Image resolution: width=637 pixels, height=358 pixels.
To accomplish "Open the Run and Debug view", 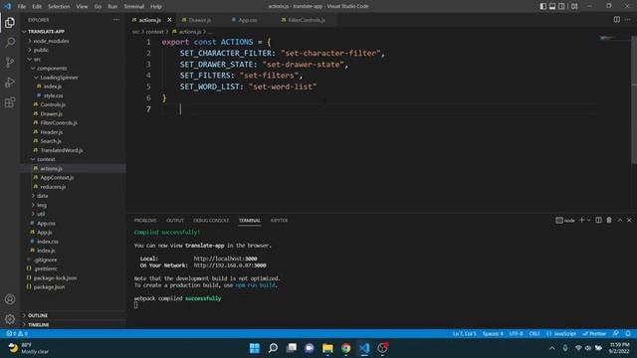I will tap(10, 82).
